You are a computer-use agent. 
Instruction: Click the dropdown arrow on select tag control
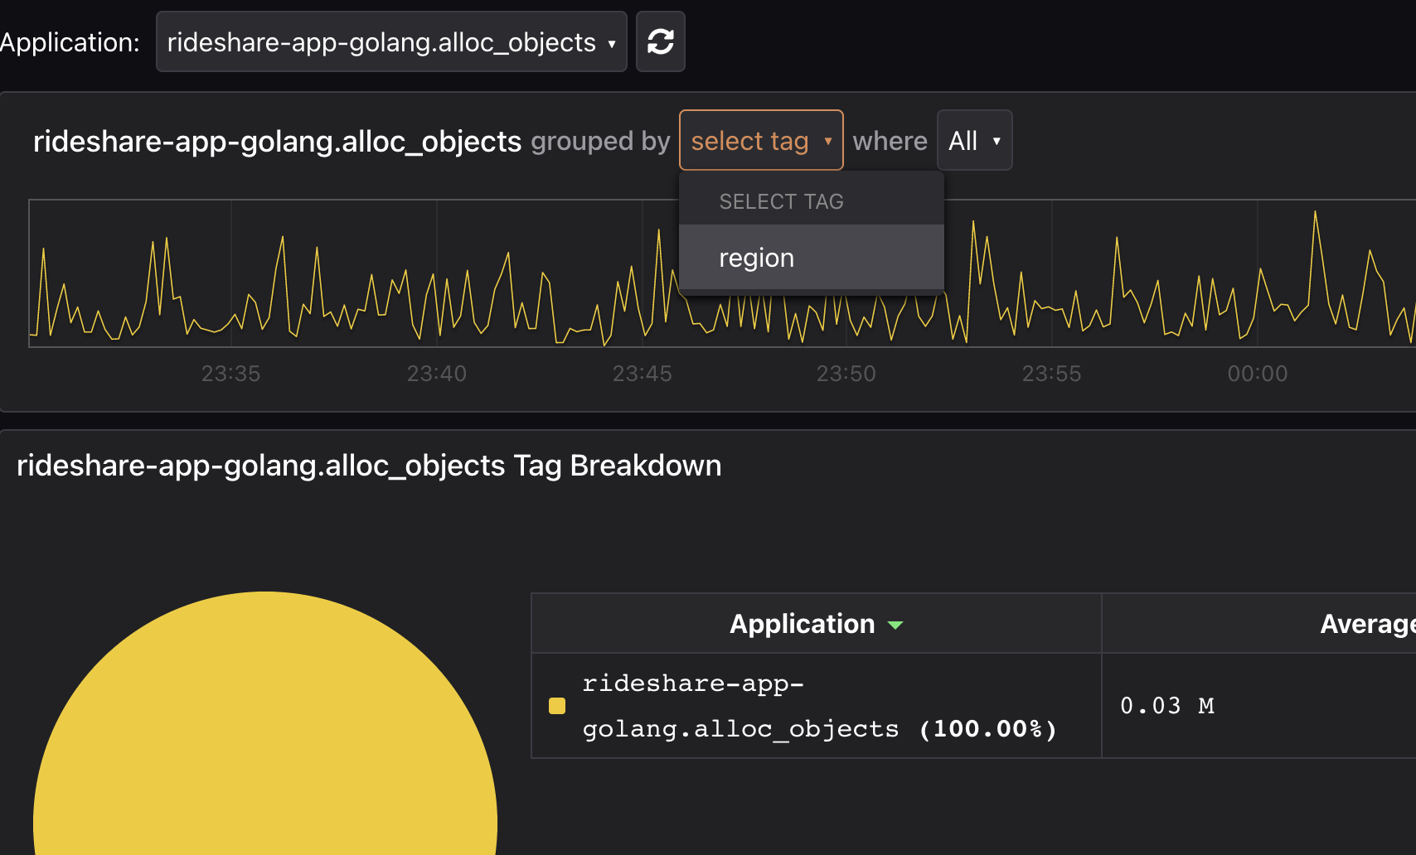coord(828,140)
